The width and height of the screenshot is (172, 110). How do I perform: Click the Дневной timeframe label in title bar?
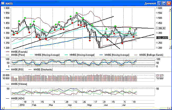pyautogui.click(x=150, y=3)
